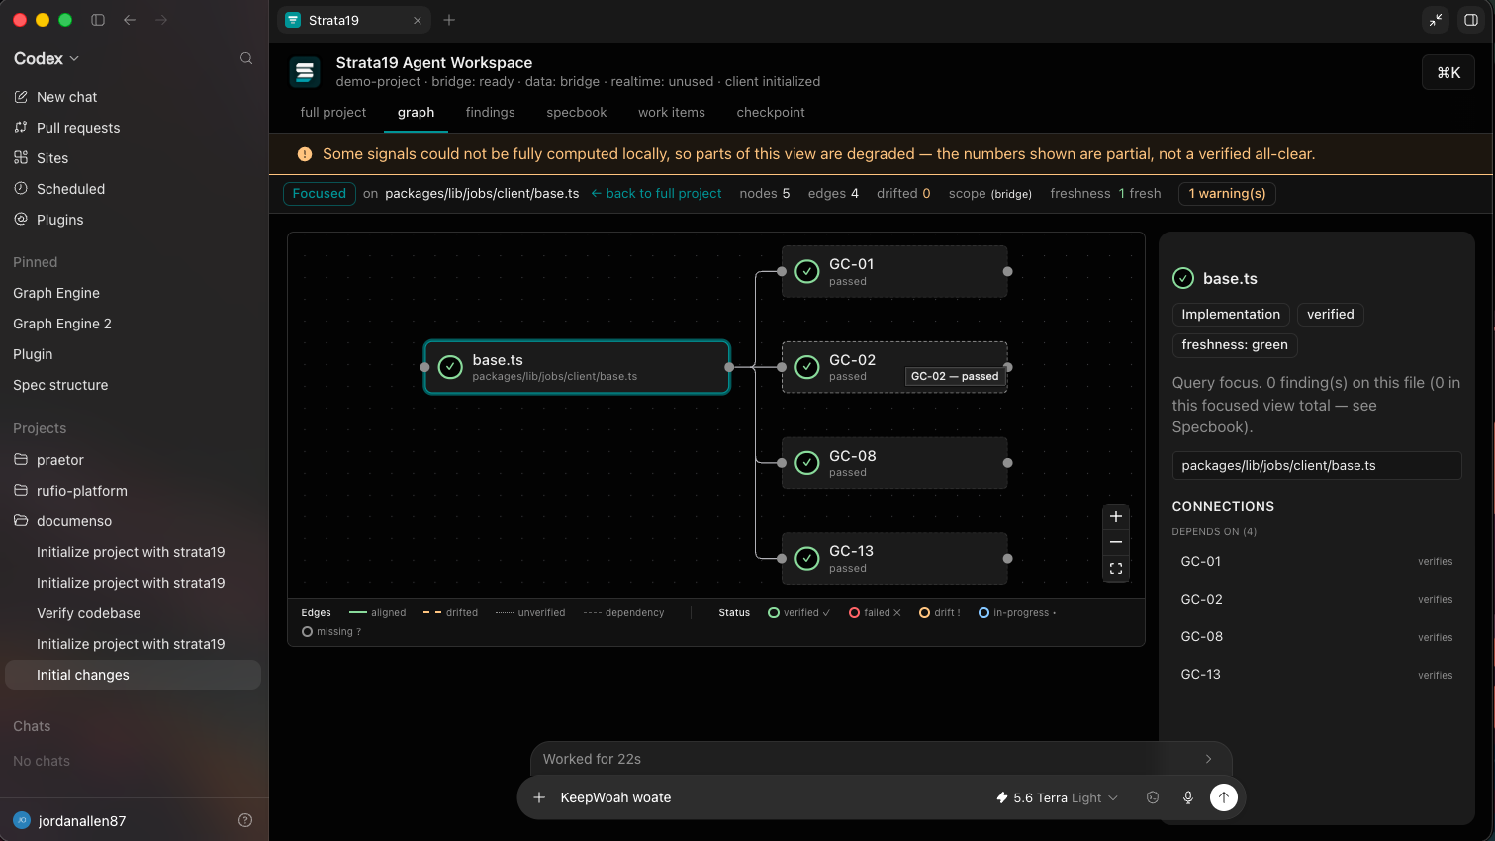Viewport: 1495px width, 841px height.
Task: Click the microphone dictation icon
Action: 1188,797
